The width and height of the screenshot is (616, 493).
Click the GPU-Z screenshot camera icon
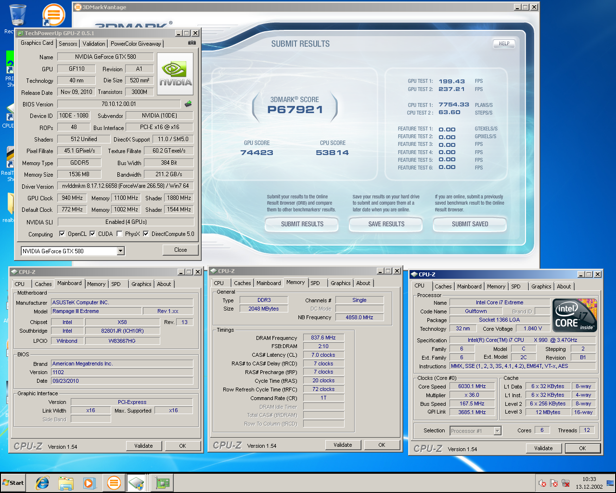click(192, 43)
